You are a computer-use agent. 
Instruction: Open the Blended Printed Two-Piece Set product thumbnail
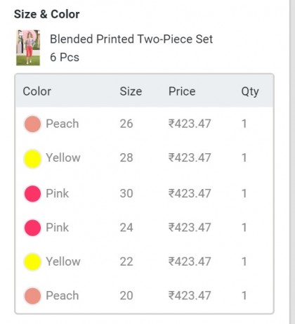point(28,48)
